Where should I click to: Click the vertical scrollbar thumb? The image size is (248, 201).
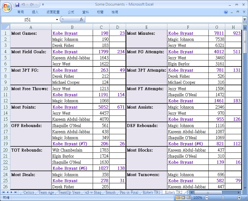coord(245,42)
